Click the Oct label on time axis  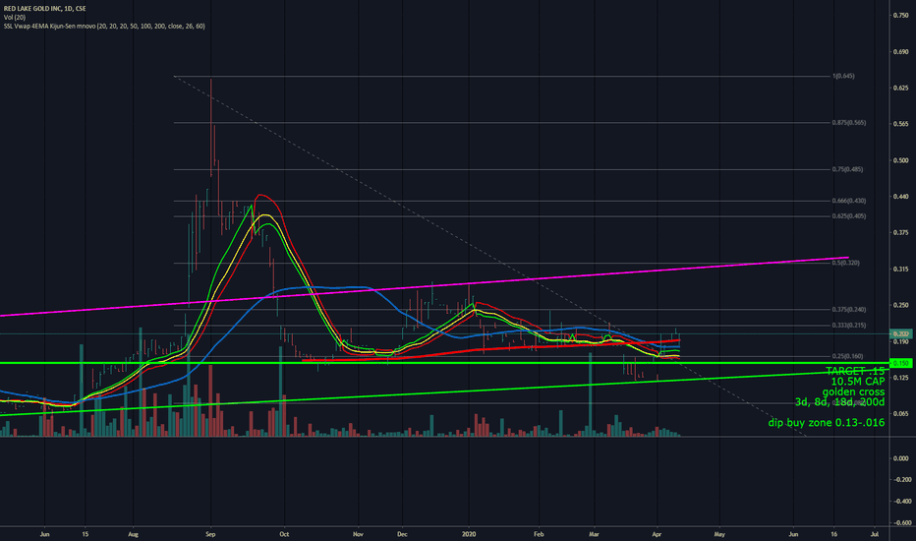(x=284, y=534)
